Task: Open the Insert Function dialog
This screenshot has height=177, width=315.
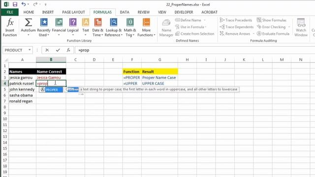Action: [10, 28]
